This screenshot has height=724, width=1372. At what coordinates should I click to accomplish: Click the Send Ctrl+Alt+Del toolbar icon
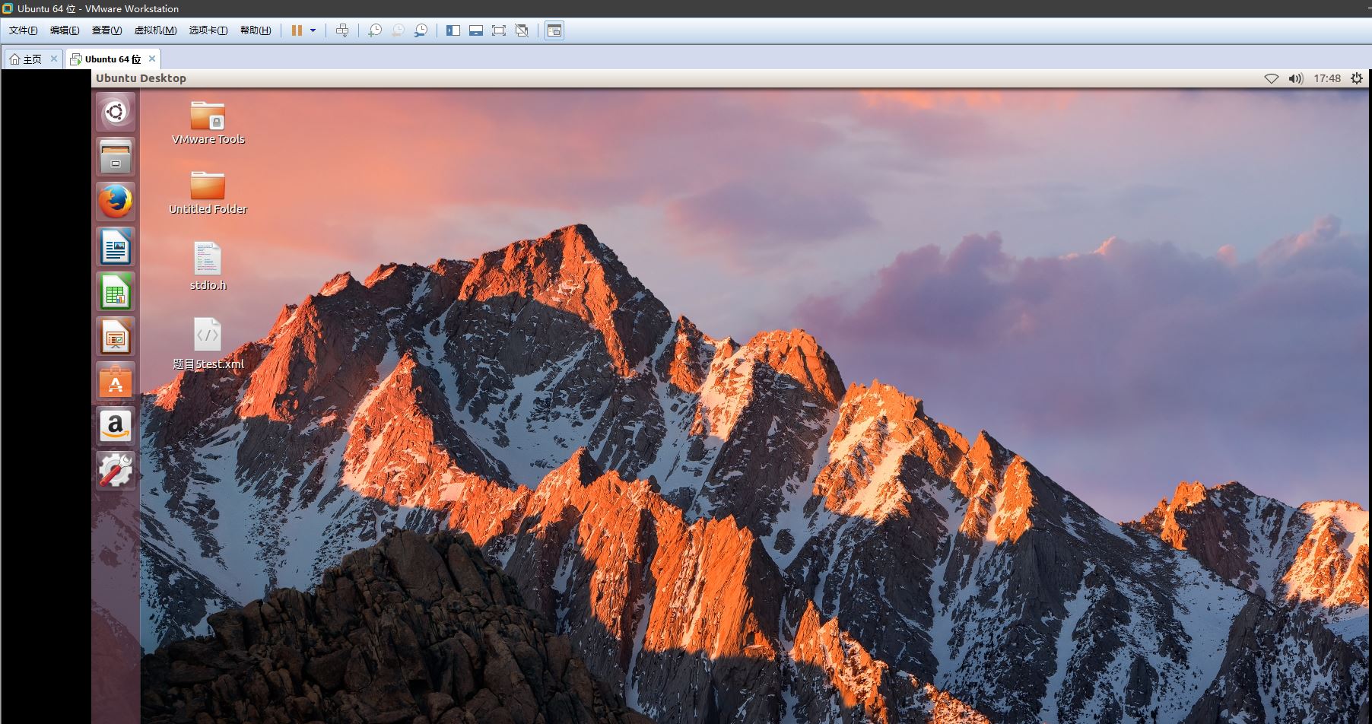click(x=342, y=30)
